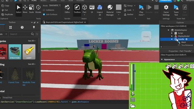Activate the Move tool

25,9
